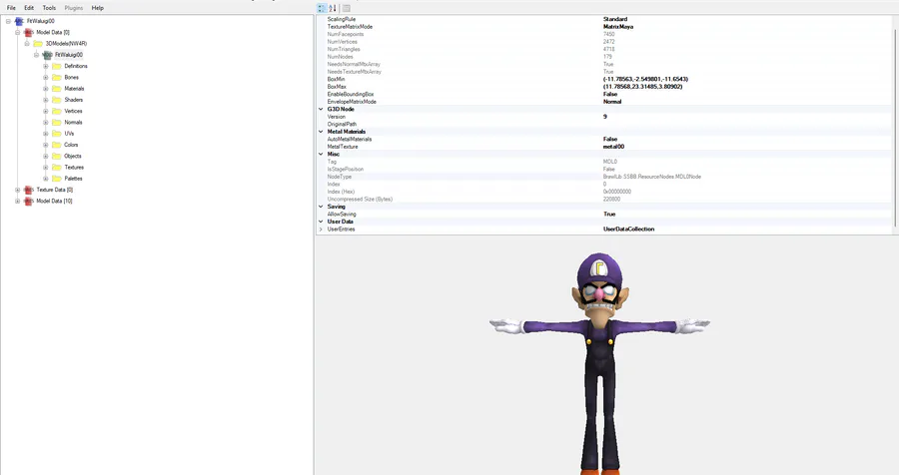Click the Waluigi model in the preview viewport
899x475 pixels.
(x=599, y=364)
